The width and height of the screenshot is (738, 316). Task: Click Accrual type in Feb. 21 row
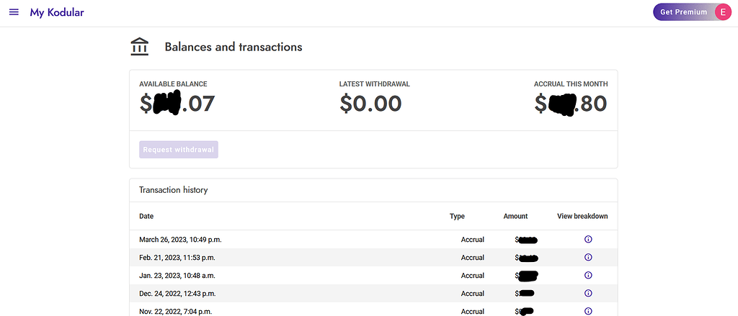(x=473, y=257)
